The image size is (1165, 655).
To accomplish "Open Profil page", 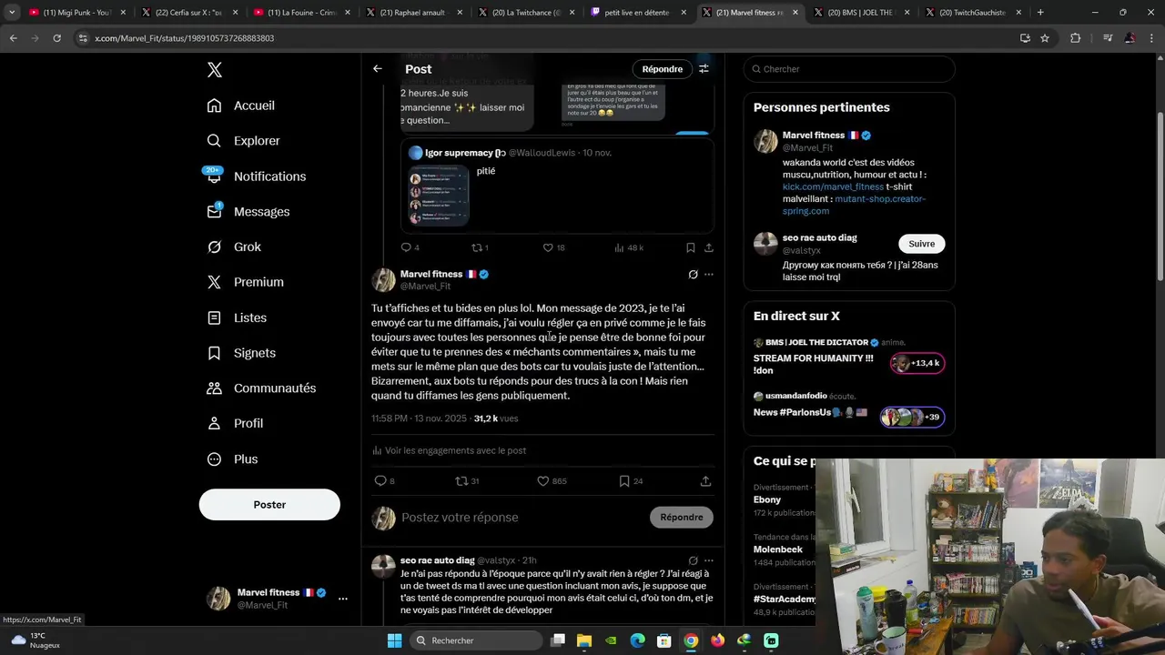I will 235,424.
